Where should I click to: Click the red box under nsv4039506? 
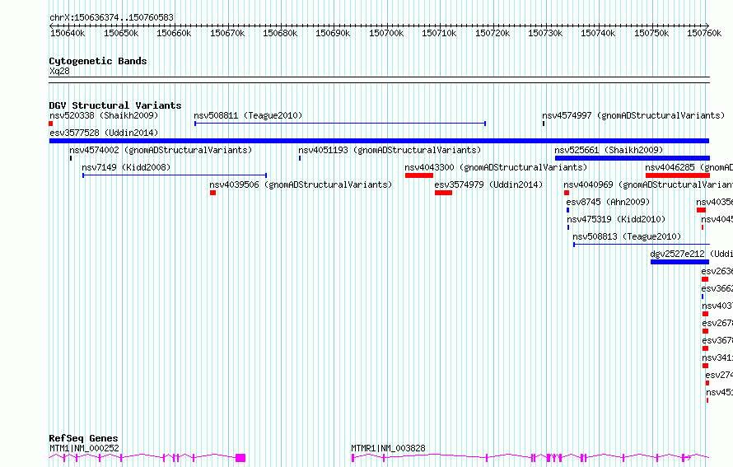212,193
